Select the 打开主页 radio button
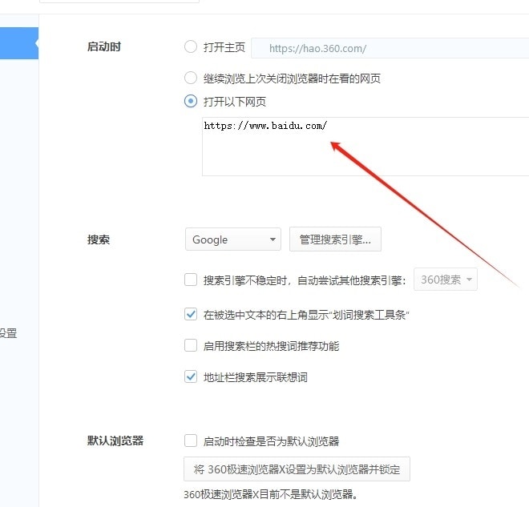This screenshot has width=529, height=507. click(191, 46)
